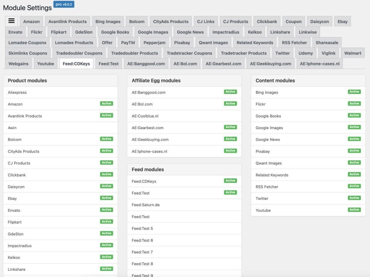370x277 pixels.
Task: Open the CityAds Products tab
Action: click(x=171, y=22)
